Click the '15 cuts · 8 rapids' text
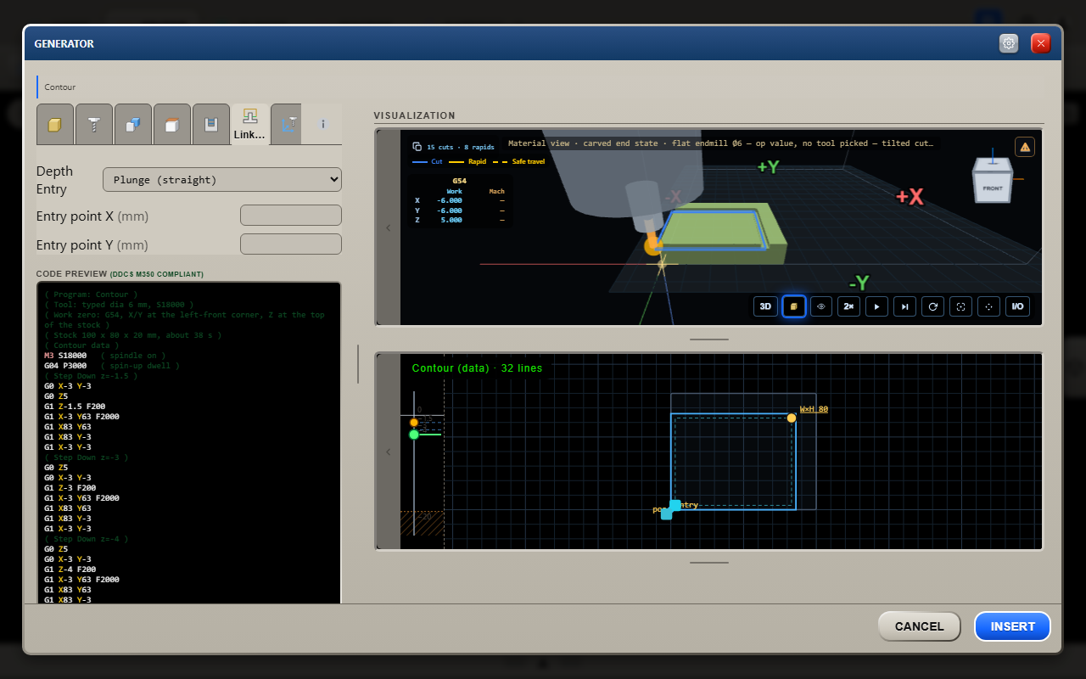The height and width of the screenshot is (679, 1086). [x=460, y=147]
